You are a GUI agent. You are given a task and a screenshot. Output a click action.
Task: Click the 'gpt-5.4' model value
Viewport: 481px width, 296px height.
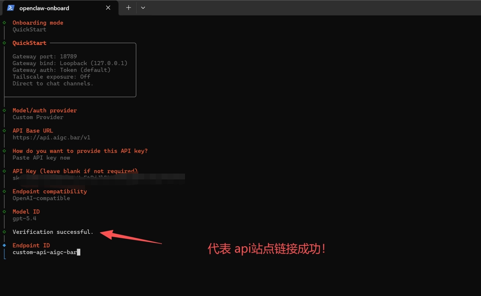click(x=25, y=218)
